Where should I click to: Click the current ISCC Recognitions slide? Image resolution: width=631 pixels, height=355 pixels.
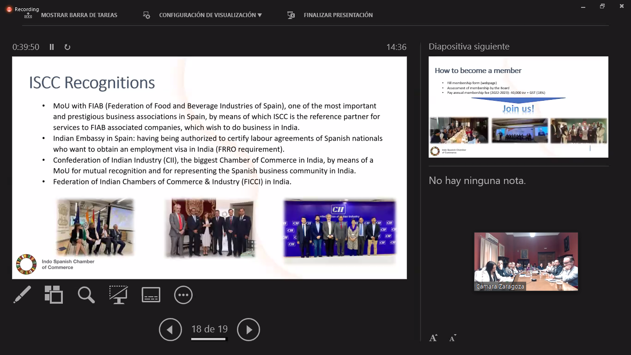click(x=209, y=168)
